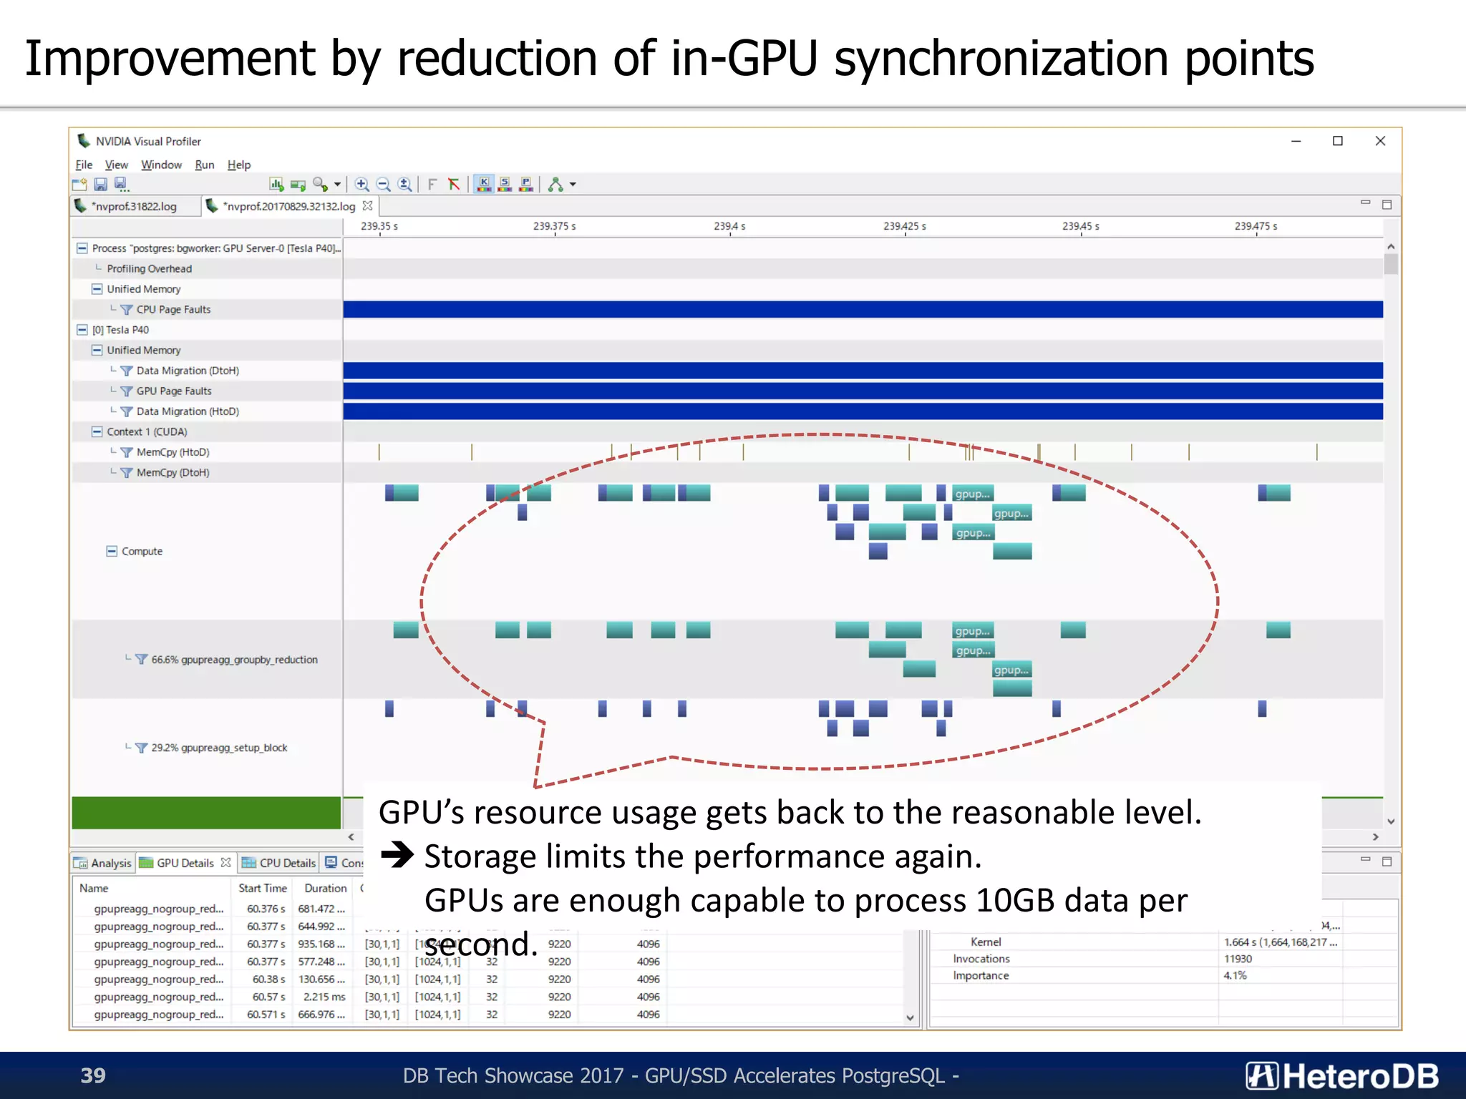1466x1099 pixels.
Task: Click the gray F focus icon
Action: coord(432,185)
